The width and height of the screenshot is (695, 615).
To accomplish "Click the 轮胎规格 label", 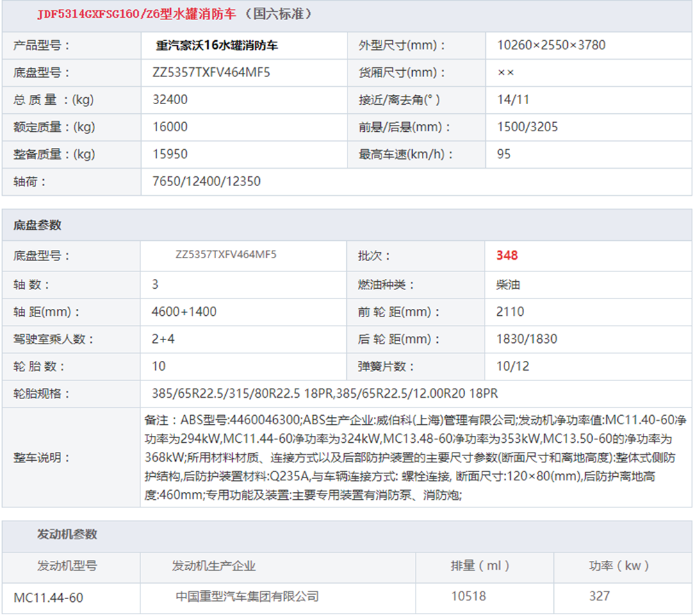I will click(41, 394).
